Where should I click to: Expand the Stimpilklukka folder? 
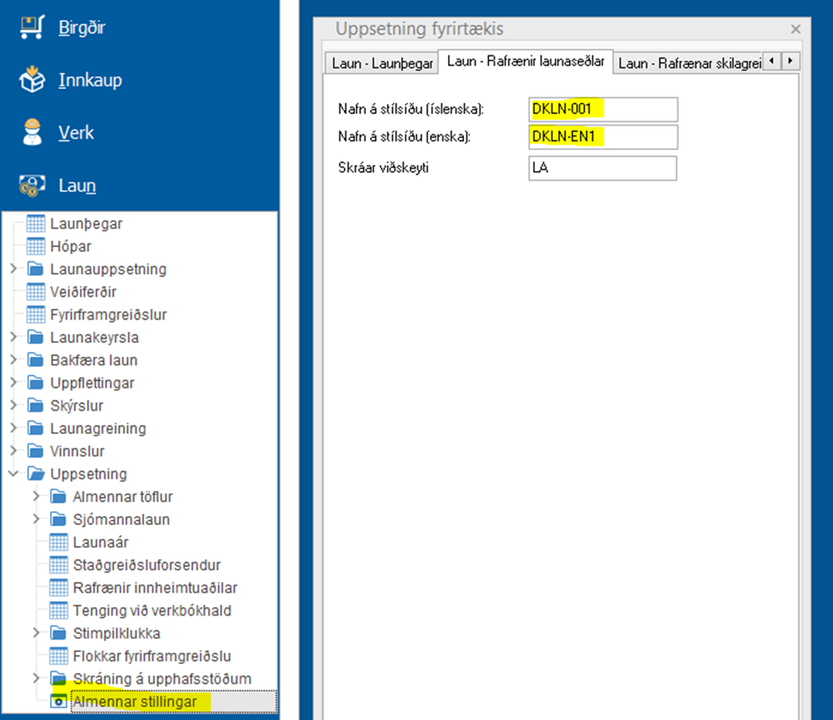point(36,633)
